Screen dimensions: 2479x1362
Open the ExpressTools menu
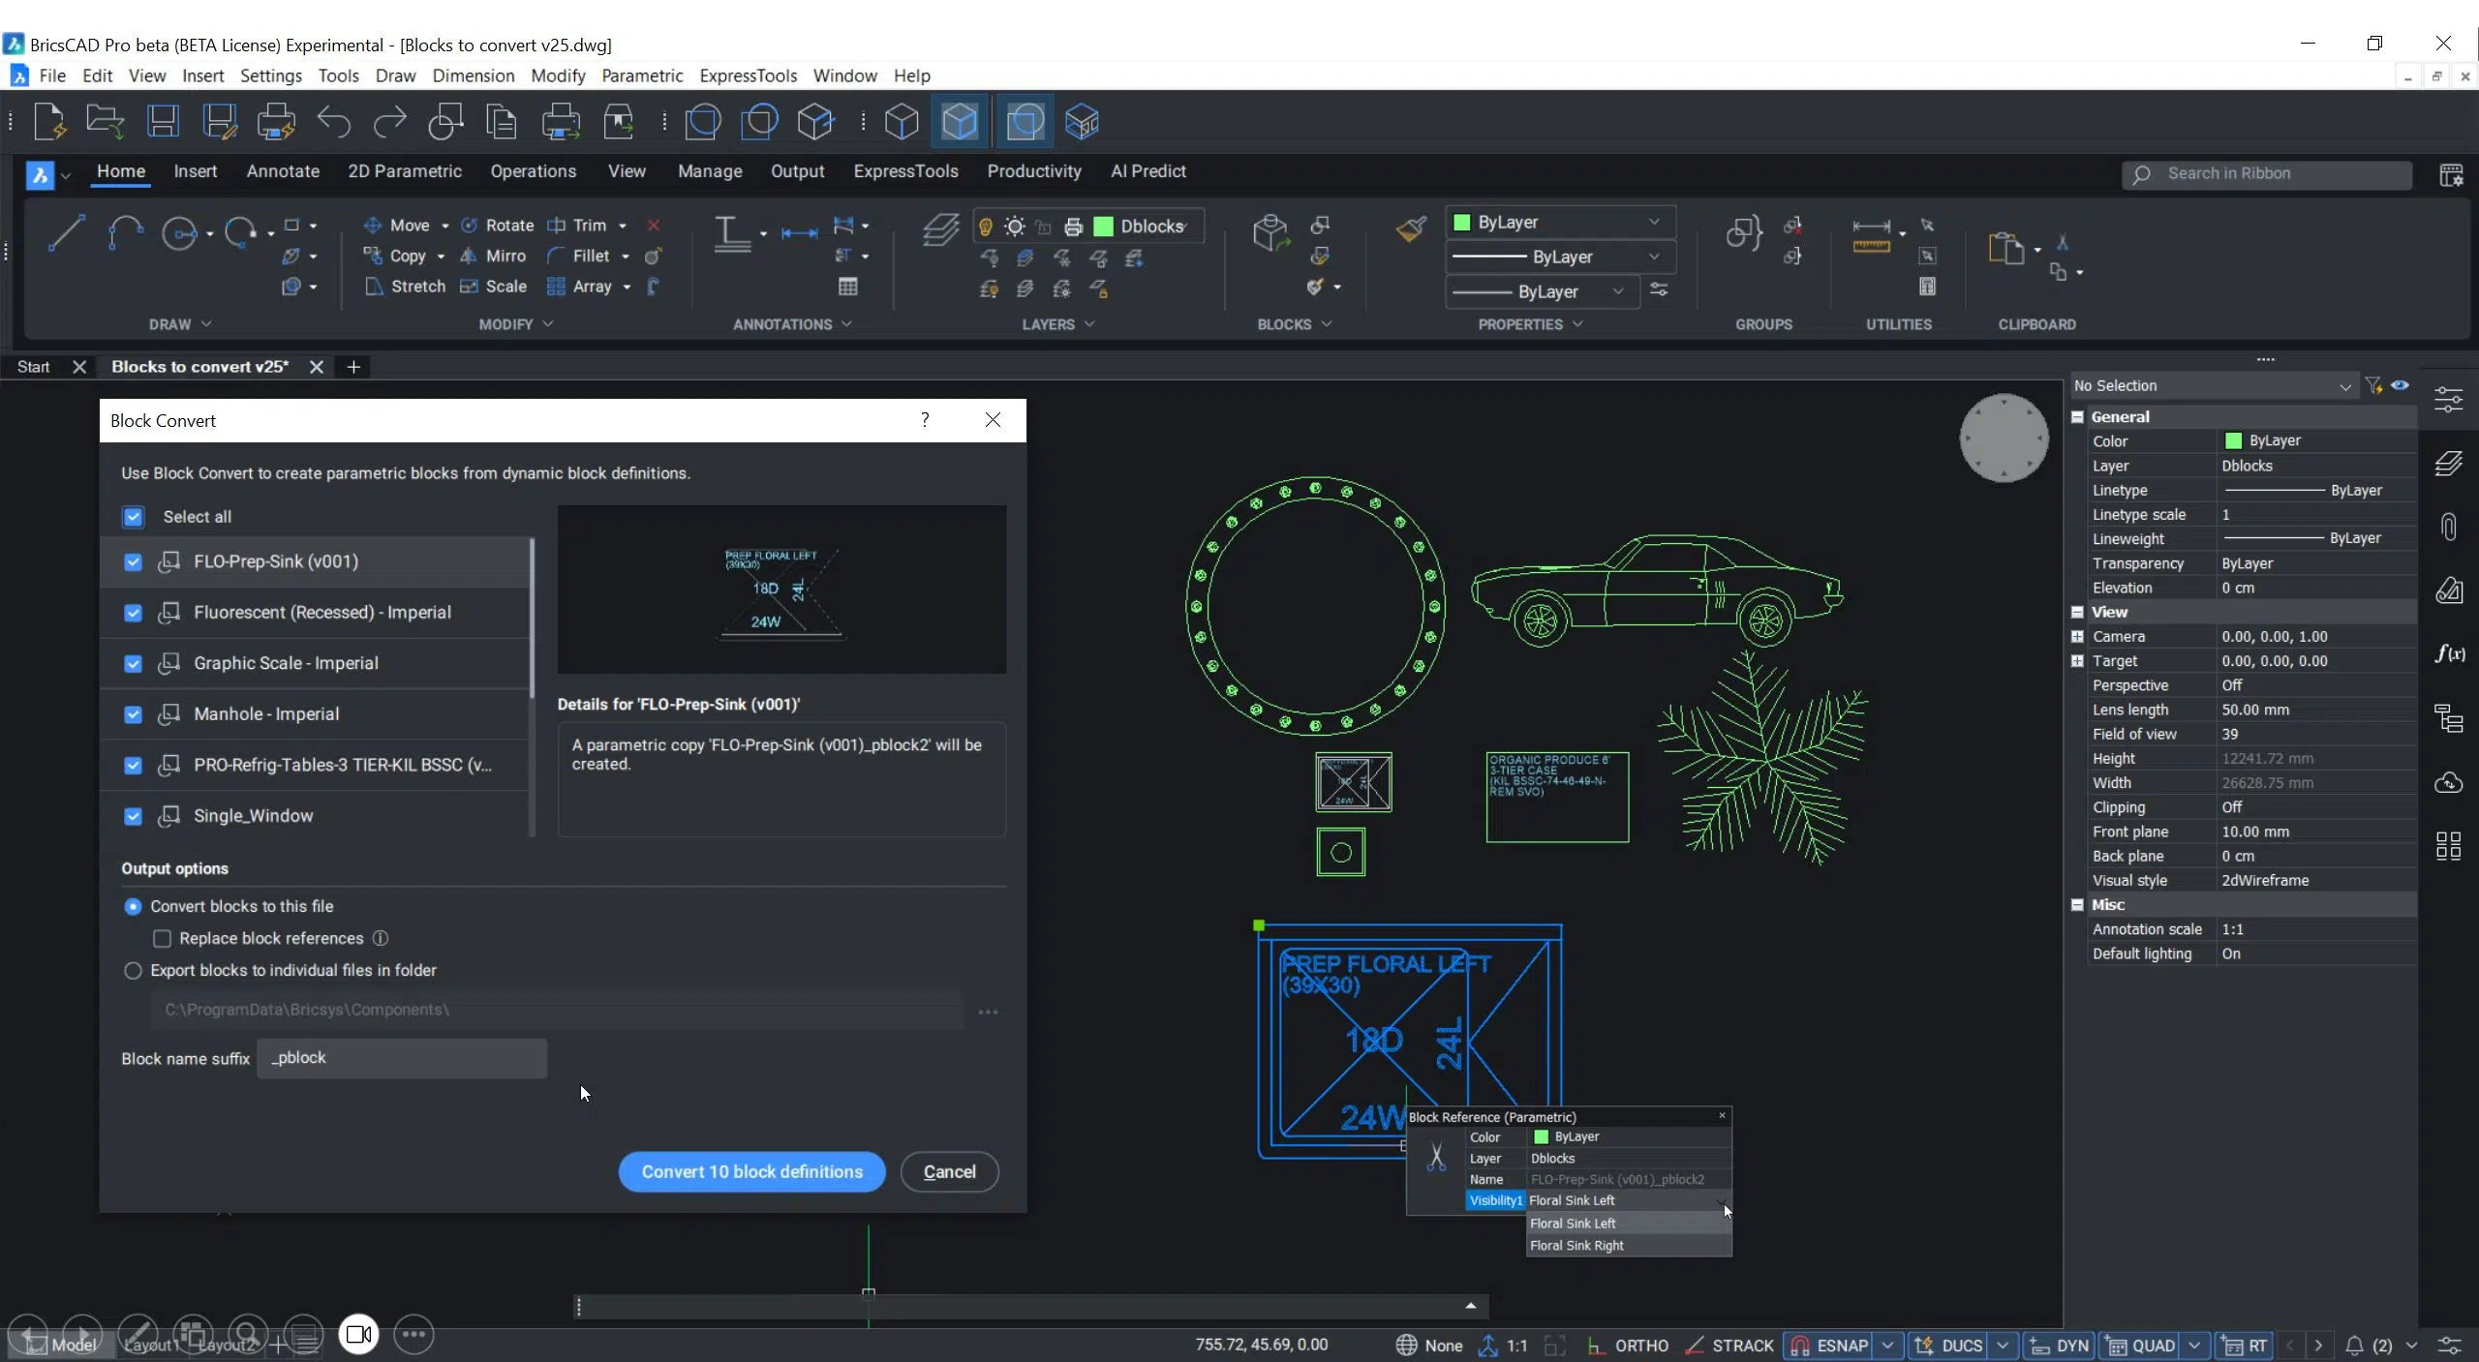click(x=748, y=76)
